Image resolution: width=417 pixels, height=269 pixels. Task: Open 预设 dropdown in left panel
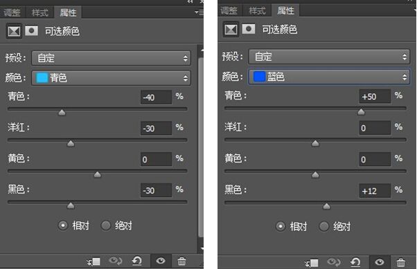tap(111, 58)
